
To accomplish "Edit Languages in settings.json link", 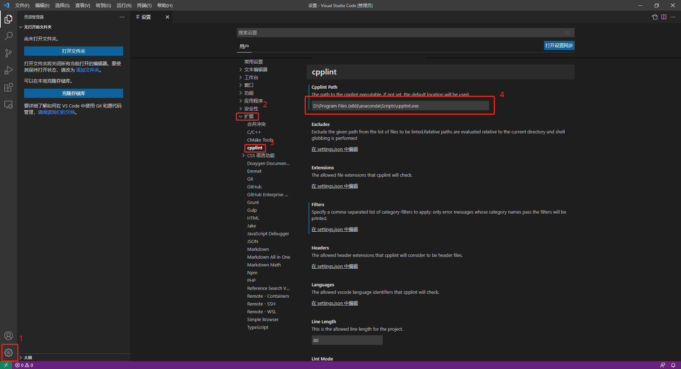I will 334,303.
